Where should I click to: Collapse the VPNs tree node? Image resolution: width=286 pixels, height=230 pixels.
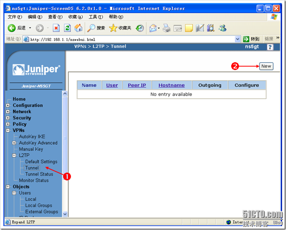click(x=8, y=131)
